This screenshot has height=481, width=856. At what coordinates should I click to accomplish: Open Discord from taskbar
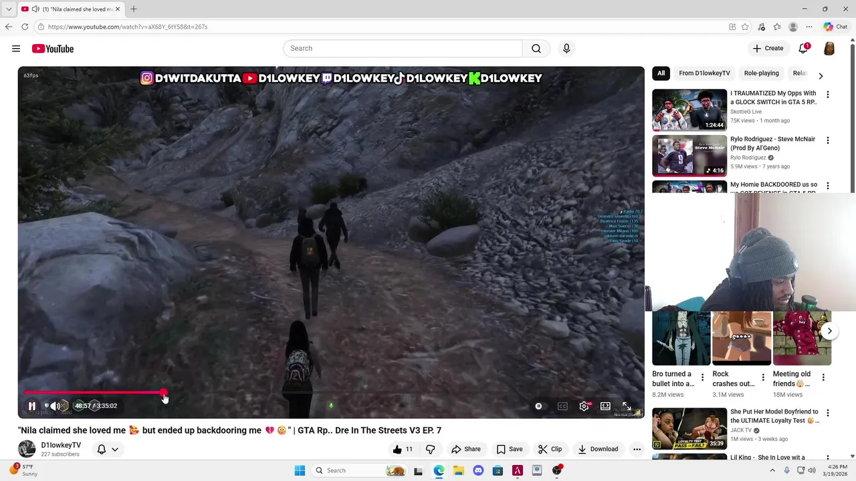pos(478,470)
